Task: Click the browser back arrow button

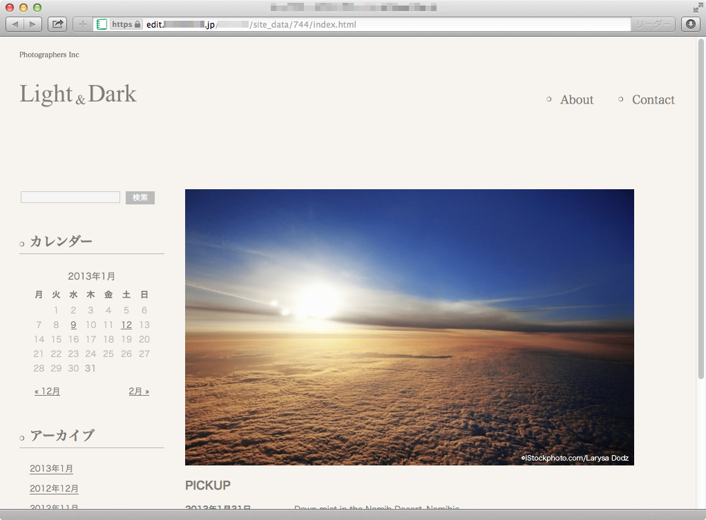Action: tap(15, 24)
